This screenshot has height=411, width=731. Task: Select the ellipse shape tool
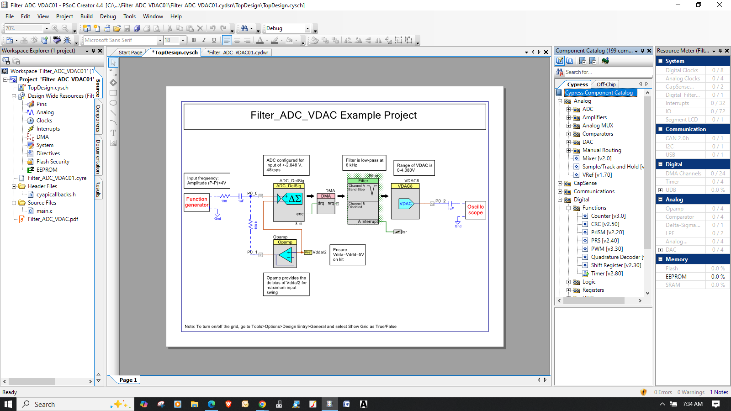pyautogui.click(x=113, y=103)
